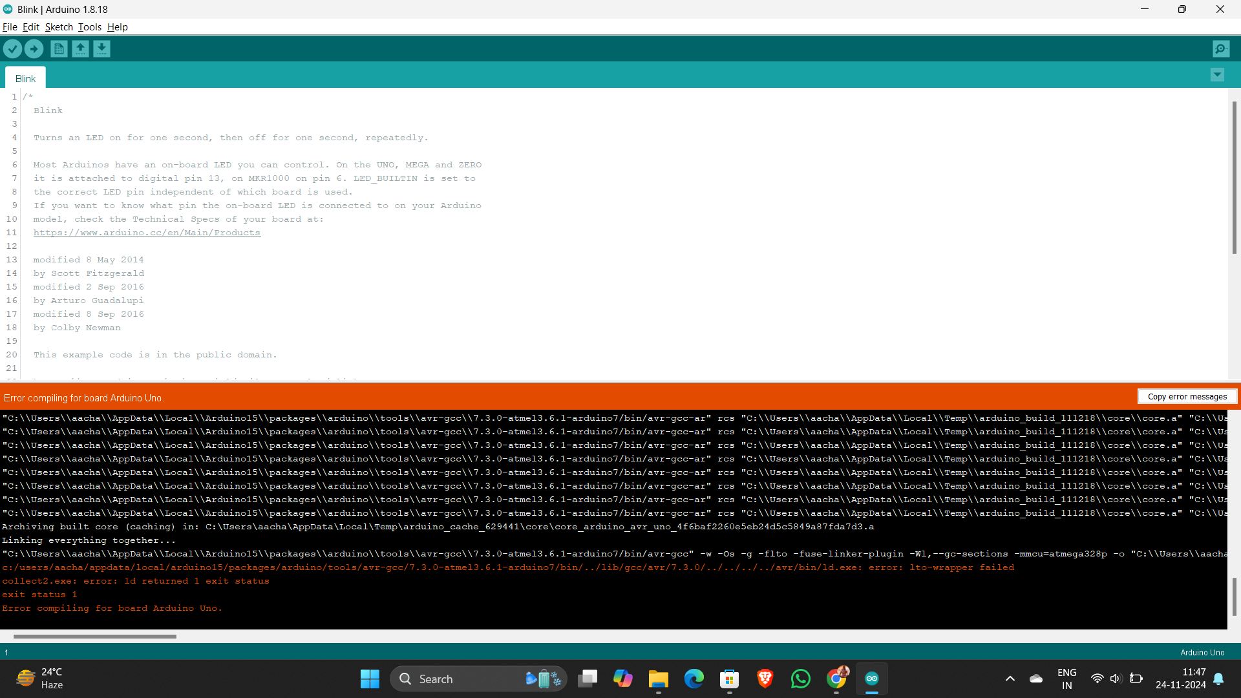This screenshot has width=1241, height=698.
Task: Click the orange 'Error compiling for board' banner text
Action: click(x=84, y=398)
